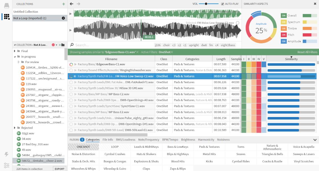Screen dimensions: 319x171
Task: Toggle Overall similarity aspect ON switch
Action: point(284,15)
